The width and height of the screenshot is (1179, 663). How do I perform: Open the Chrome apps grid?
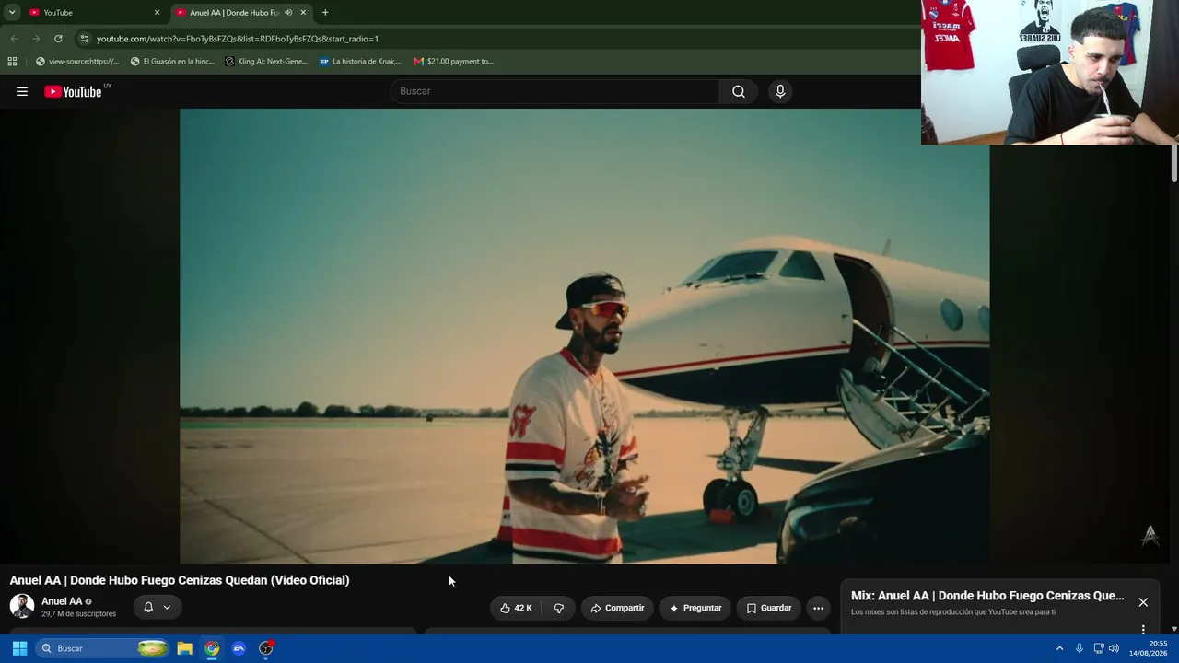pos(12,62)
